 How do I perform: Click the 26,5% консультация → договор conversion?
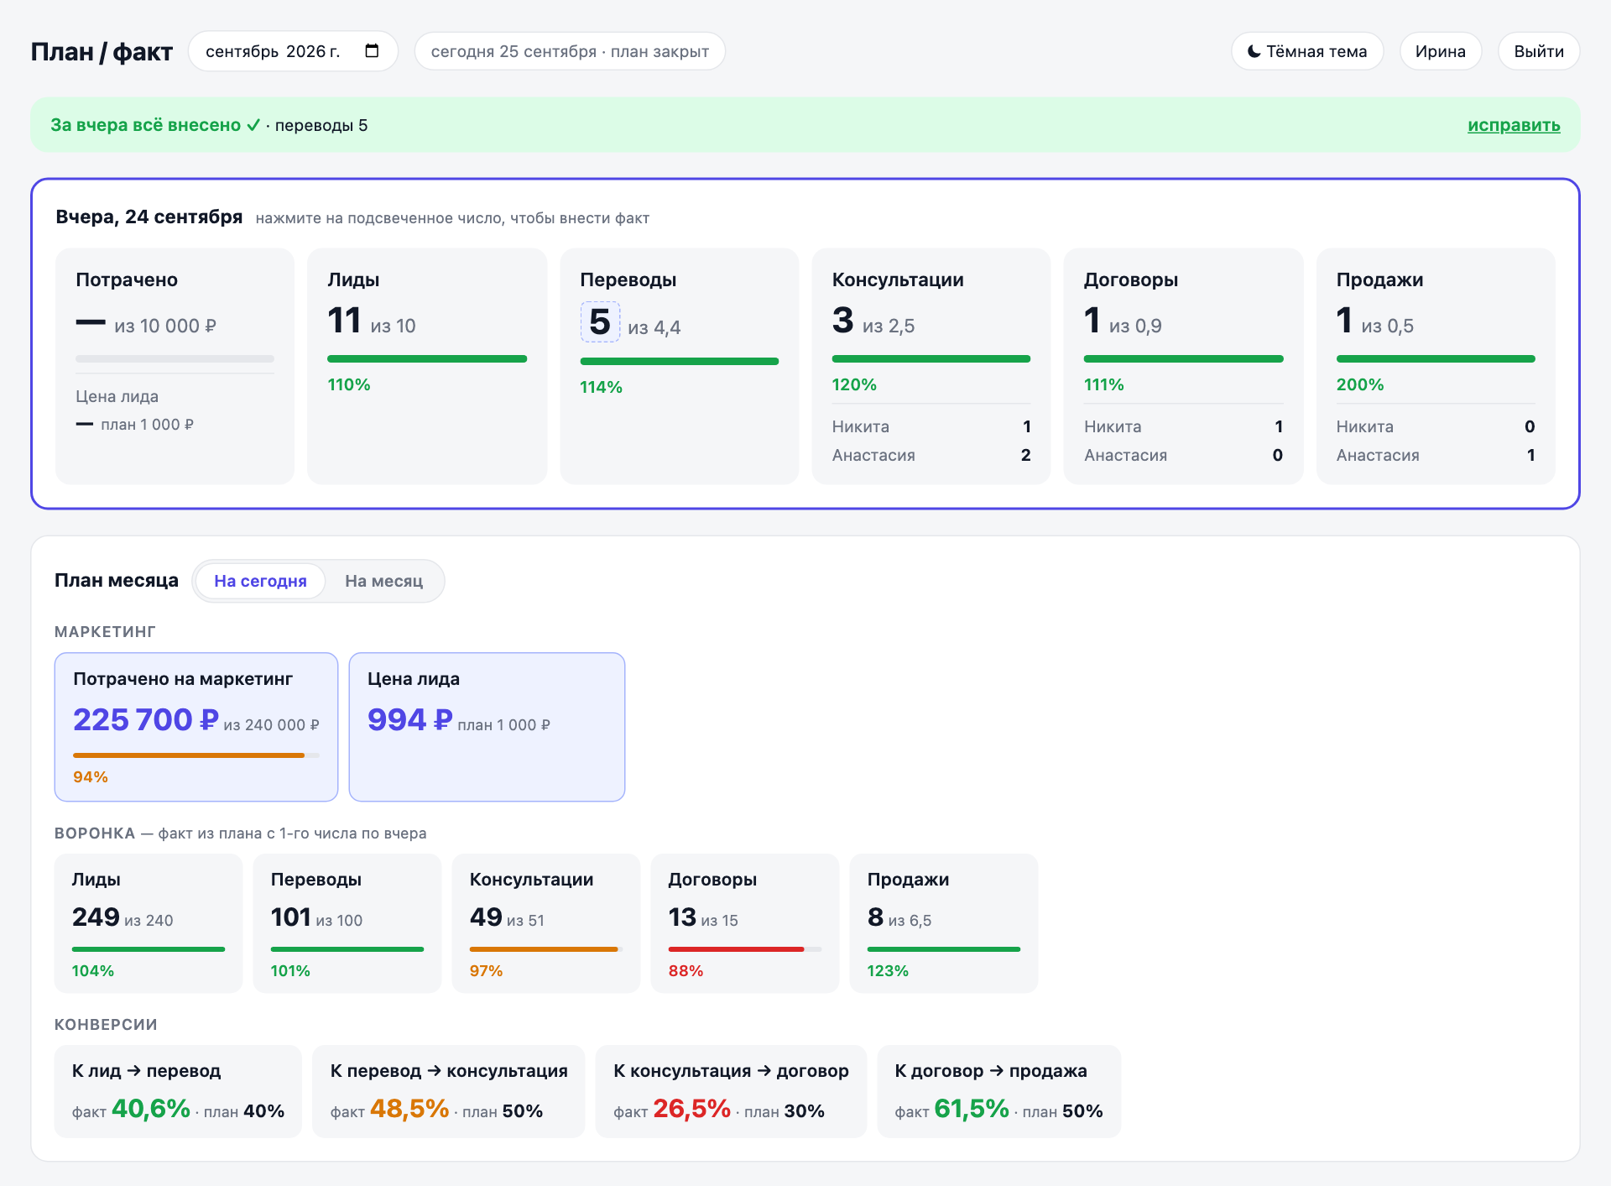tap(692, 1109)
